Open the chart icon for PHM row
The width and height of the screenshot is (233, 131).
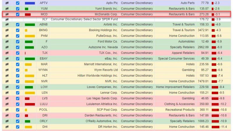pyautogui.click(x=7, y=36)
